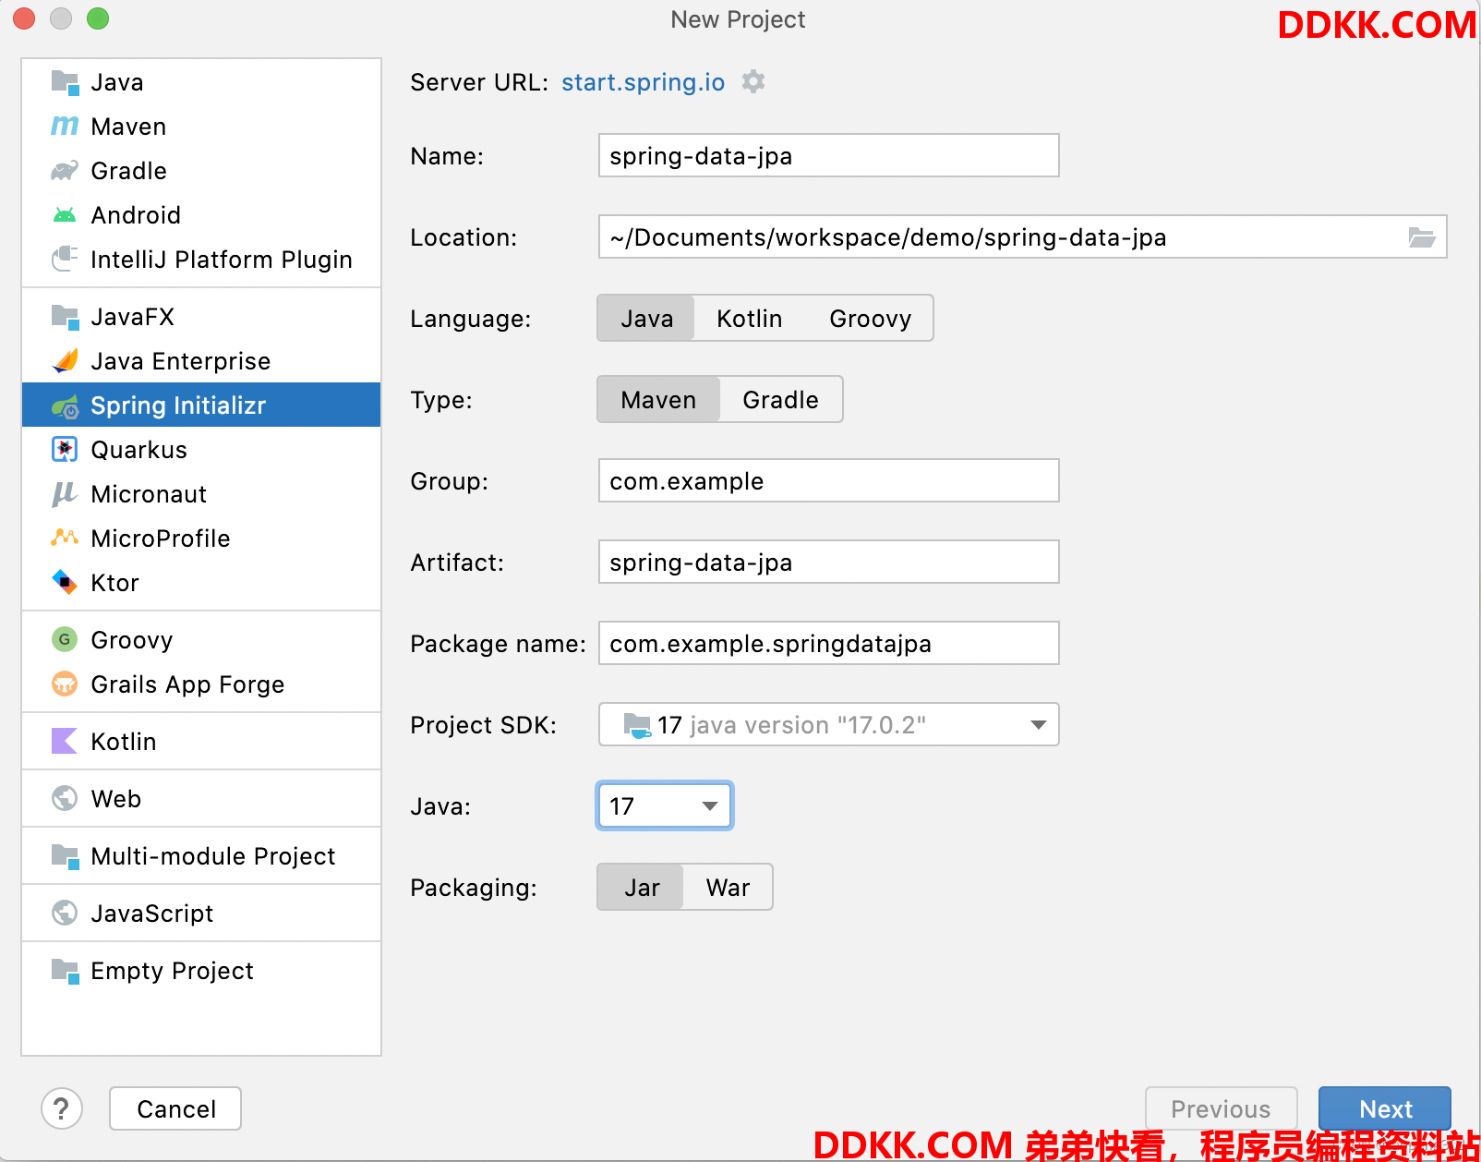The width and height of the screenshot is (1481, 1162).
Task: Click the Empty Project folder icon
Action: tap(65, 971)
